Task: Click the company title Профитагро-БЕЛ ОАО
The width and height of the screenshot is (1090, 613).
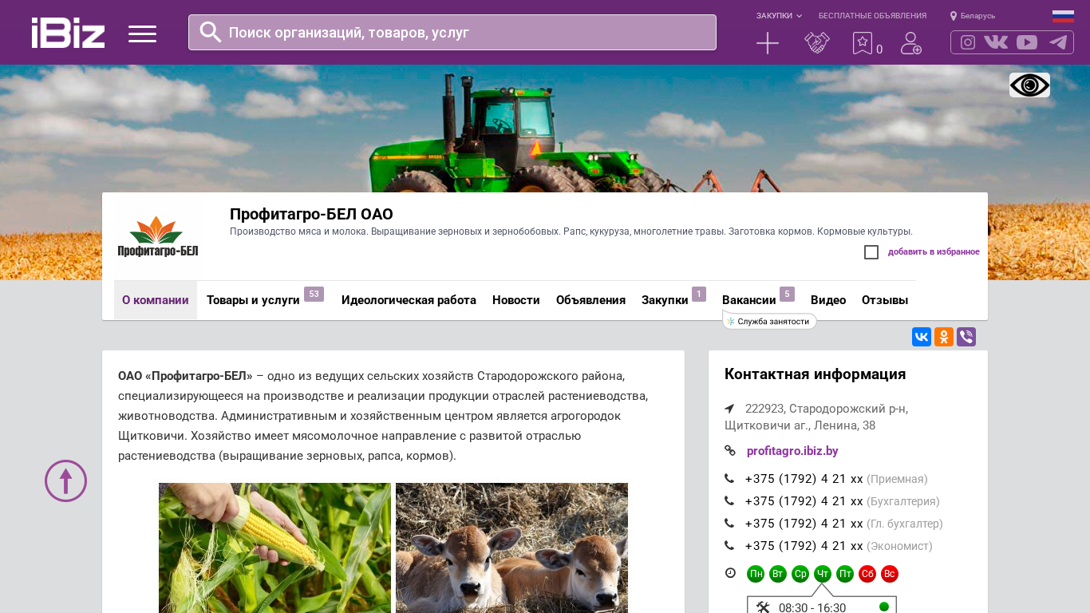Action: tap(311, 214)
